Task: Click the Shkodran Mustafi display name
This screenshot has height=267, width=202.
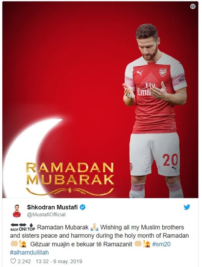Action: [x=52, y=207]
